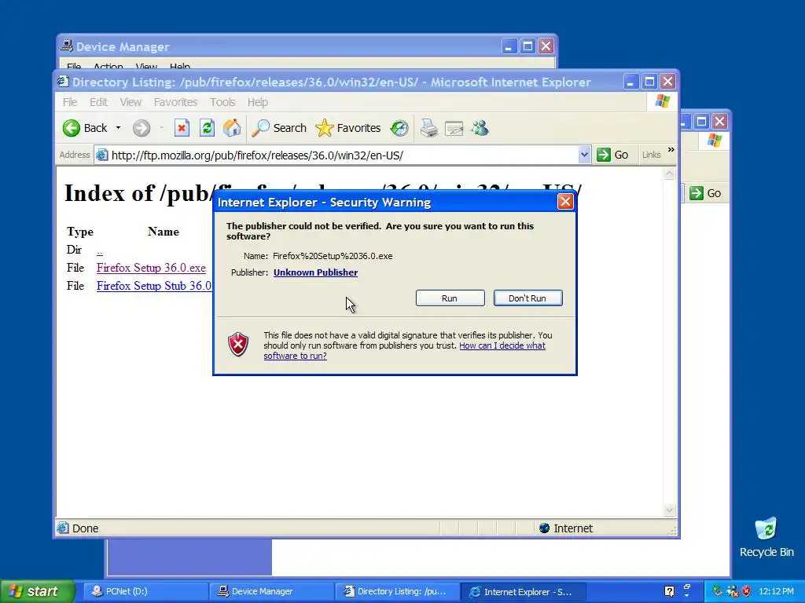Open the Tools menu

pyautogui.click(x=222, y=102)
